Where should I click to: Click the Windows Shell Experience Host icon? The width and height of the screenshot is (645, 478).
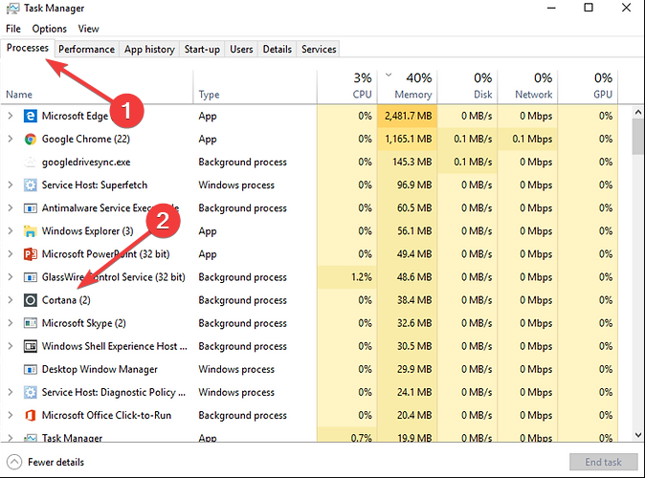pyautogui.click(x=30, y=346)
